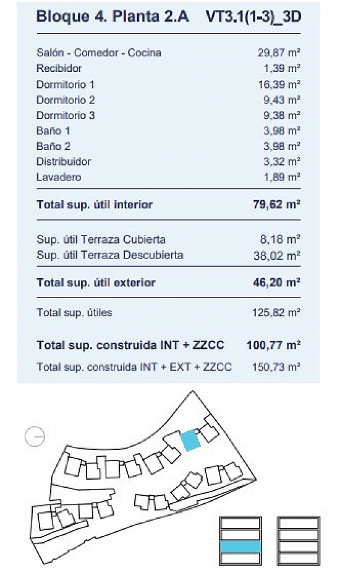The width and height of the screenshot is (340, 572).
Task: Click the Dormitorio 1 area value 16,39 m²
Action: (x=279, y=84)
